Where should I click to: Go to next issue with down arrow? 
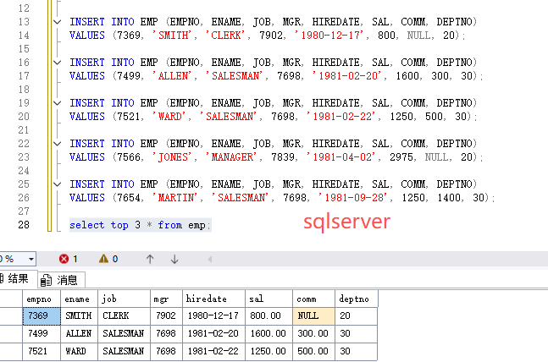click(174, 259)
